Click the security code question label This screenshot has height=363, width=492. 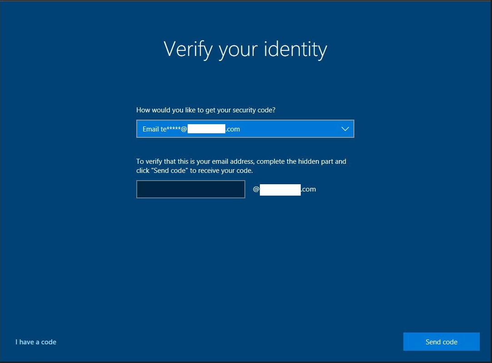click(206, 110)
